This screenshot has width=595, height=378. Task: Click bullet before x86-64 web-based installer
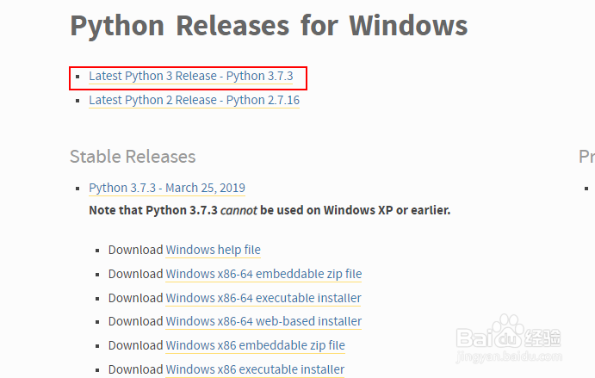[96, 322]
